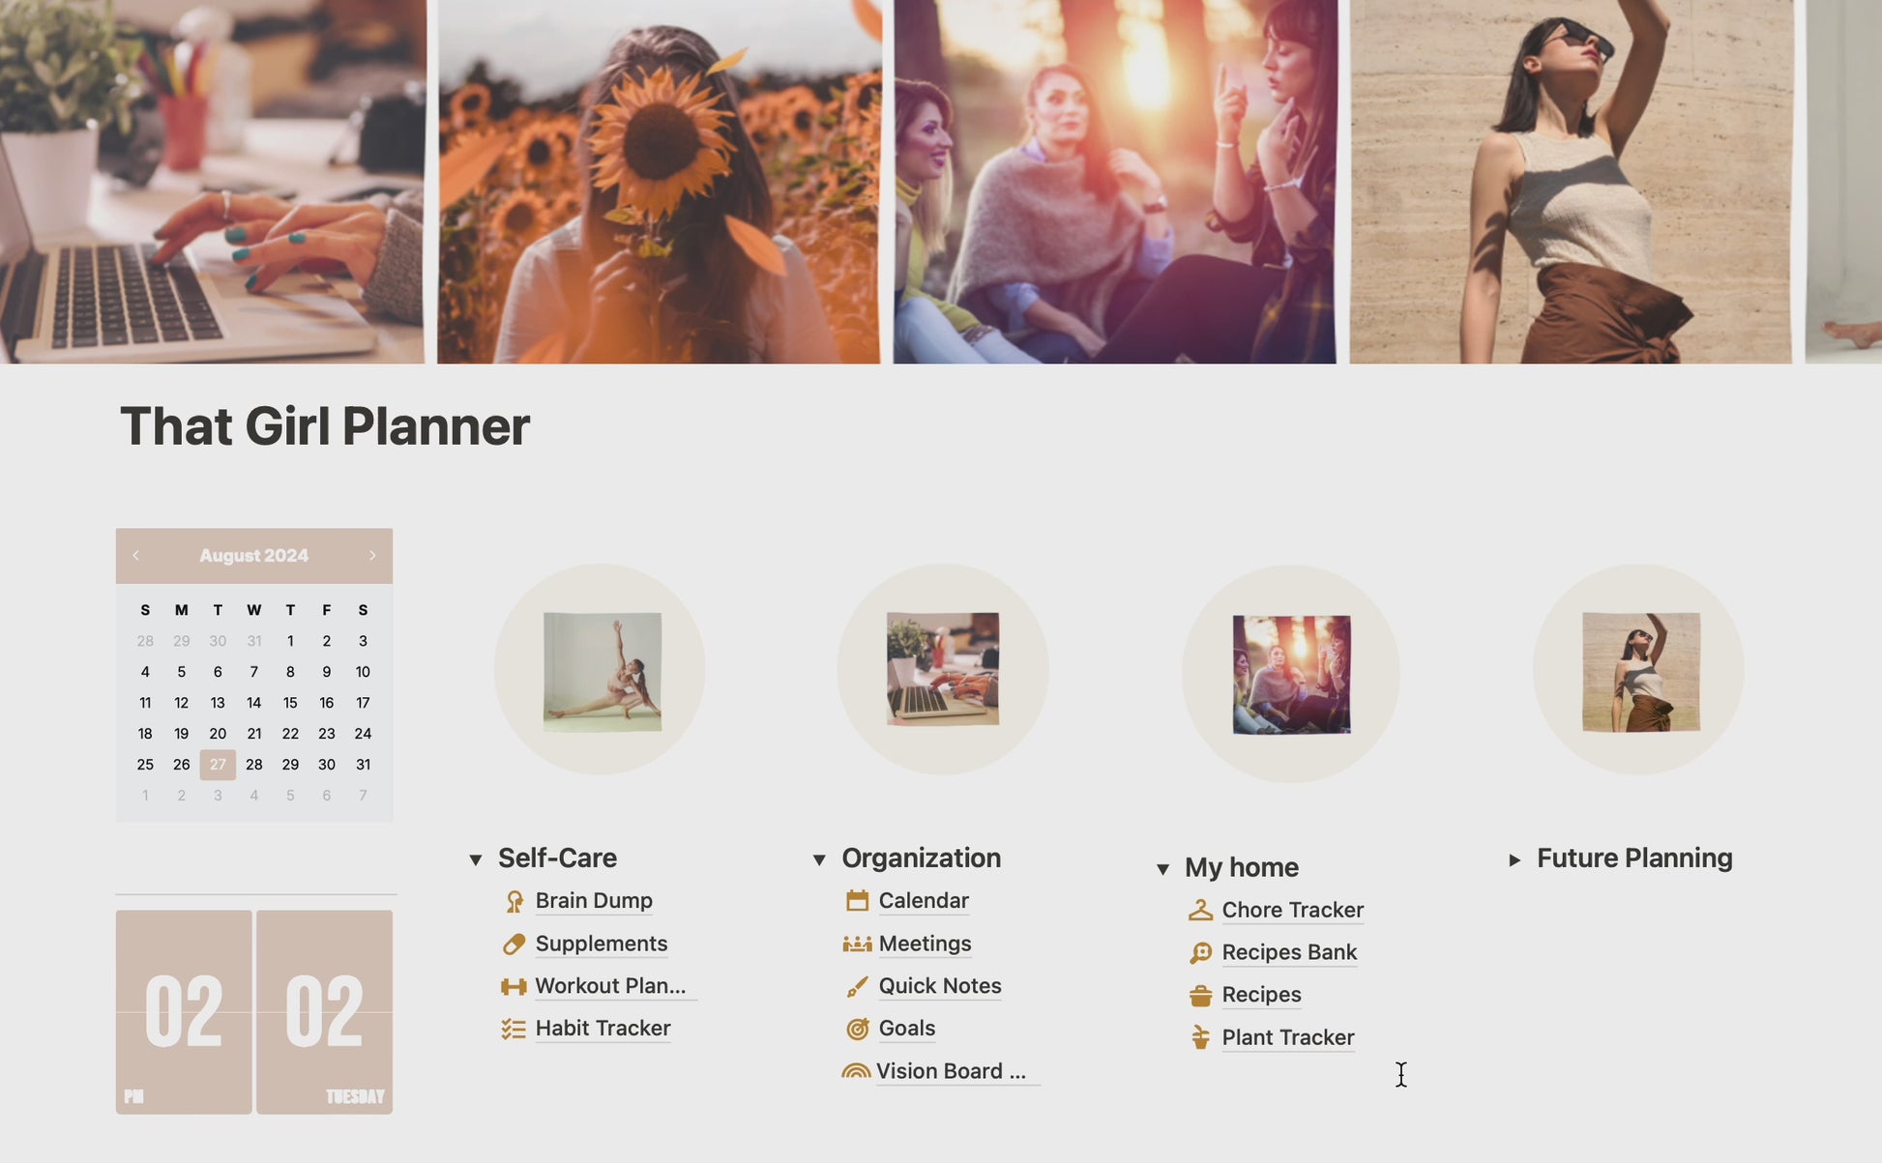
Task: Open the Calendar page link
Action: tap(924, 901)
